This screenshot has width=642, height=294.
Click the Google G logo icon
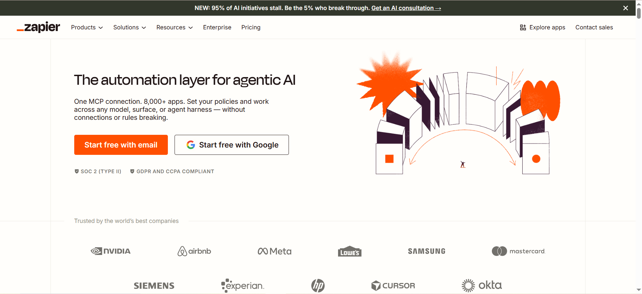pyautogui.click(x=191, y=145)
